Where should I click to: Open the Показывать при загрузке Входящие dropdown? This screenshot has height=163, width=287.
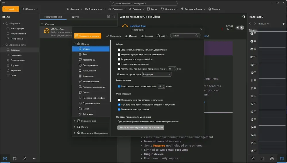pos(157,74)
